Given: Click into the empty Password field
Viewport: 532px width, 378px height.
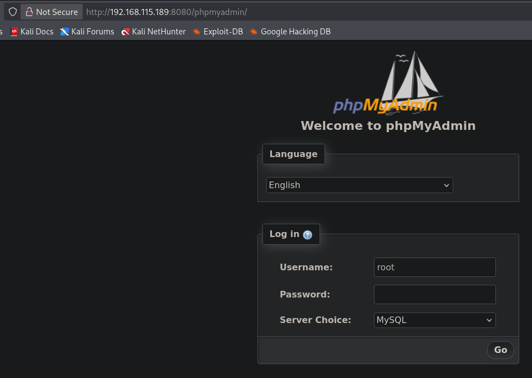Looking at the screenshot, I should pos(434,294).
